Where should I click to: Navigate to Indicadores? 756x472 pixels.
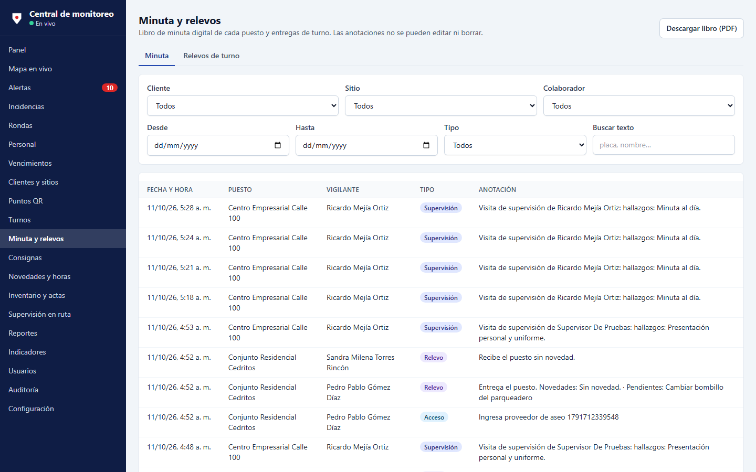click(63, 352)
